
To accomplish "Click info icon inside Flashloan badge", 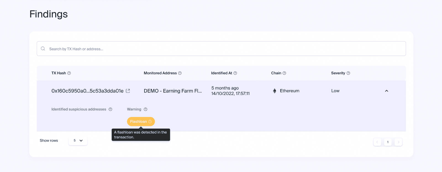I will coord(150,121).
